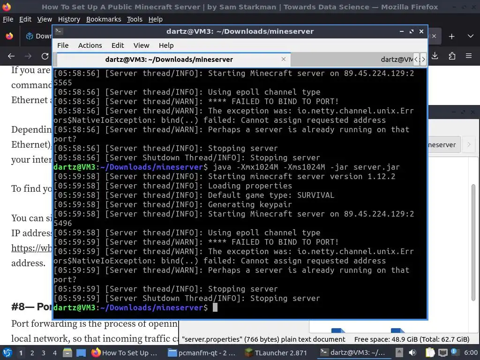Click the path bar right arrow in file manager
The width and height of the screenshot is (480, 360).
point(469,144)
